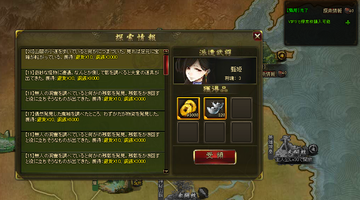360x200 pixels.
Task: Select the silver ingot reward icon 320
Action: click(x=215, y=108)
